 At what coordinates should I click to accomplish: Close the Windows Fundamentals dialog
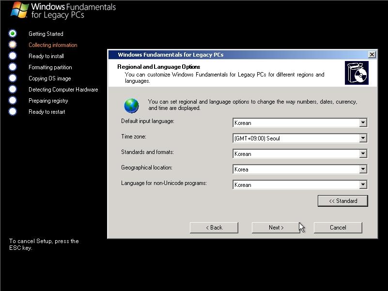372,54
